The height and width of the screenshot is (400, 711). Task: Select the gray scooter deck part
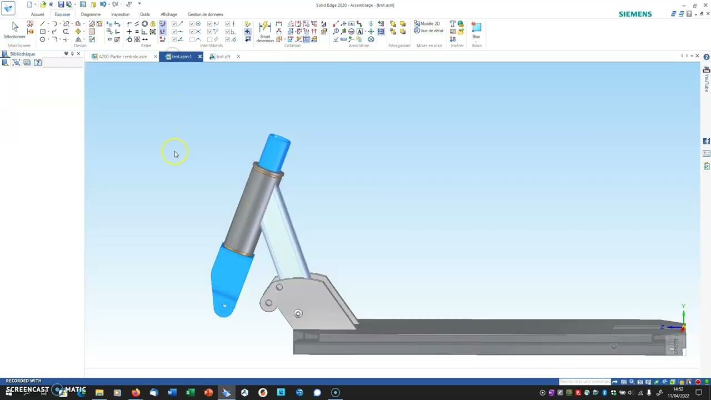[489, 337]
